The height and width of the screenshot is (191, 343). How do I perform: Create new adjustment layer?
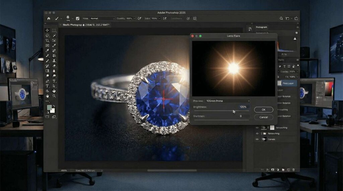pos(278,170)
